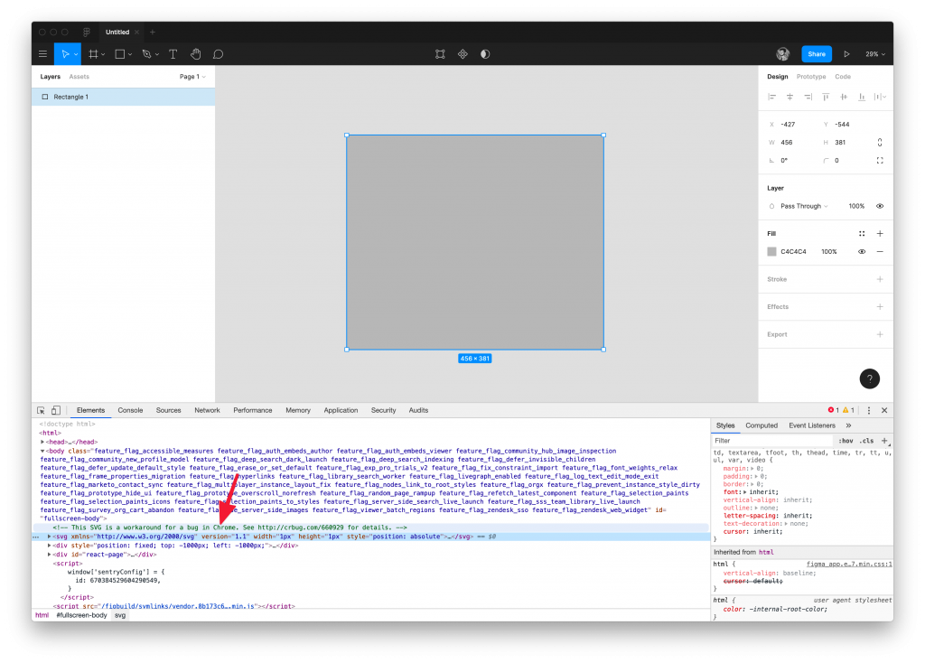Add an effect with plus icon
Viewport: 925px width, 663px height.
(x=880, y=307)
